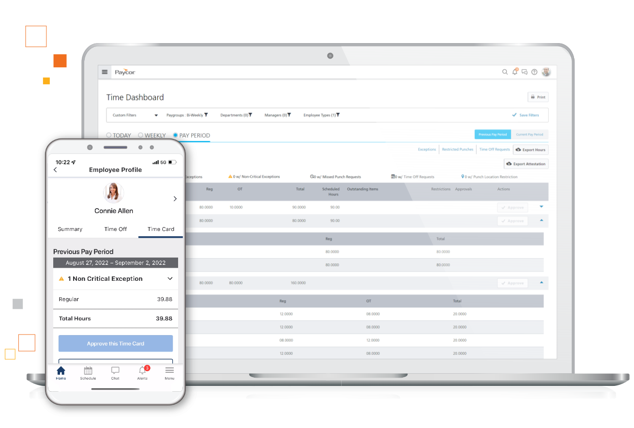Click the search magnifier icon in header
Image resolution: width=634 pixels, height=428 pixels.
pyautogui.click(x=505, y=72)
